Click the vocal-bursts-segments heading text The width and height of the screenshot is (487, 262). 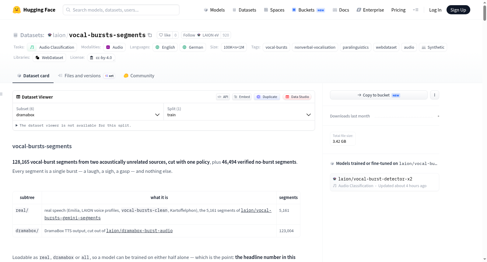click(x=42, y=146)
